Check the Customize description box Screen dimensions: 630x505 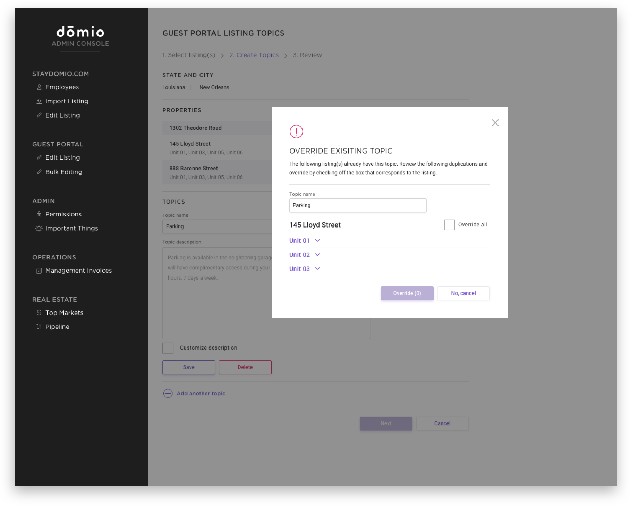click(x=168, y=348)
